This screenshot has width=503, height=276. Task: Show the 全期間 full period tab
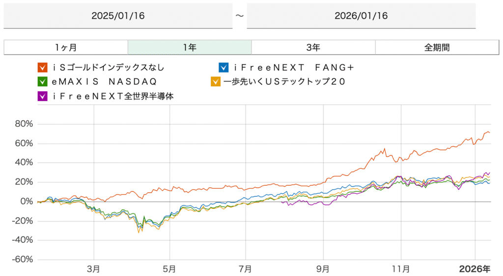pyautogui.click(x=437, y=48)
